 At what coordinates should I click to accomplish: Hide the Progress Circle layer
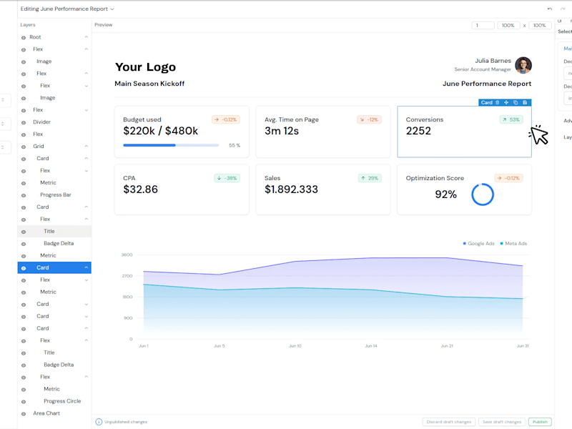[24, 401]
